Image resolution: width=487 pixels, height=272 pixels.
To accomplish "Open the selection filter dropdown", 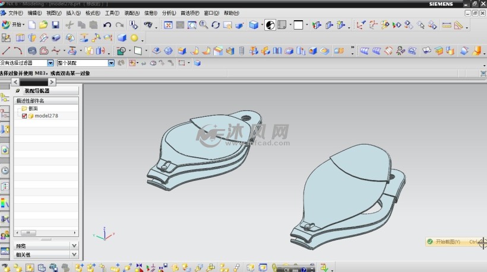I will point(50,63).
